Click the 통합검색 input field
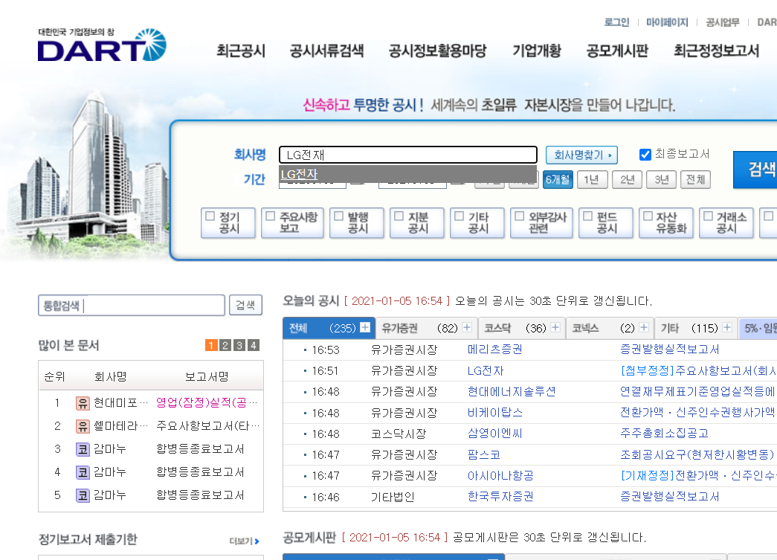 tap(132, 305)
